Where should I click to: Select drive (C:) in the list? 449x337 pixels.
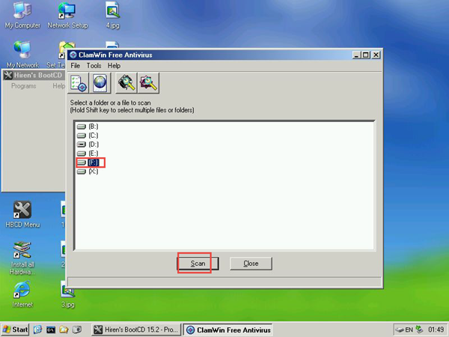tap(88, 136)
